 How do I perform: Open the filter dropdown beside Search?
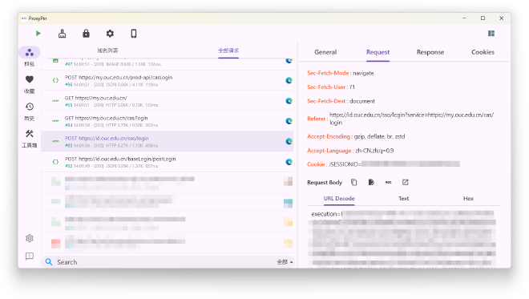click(x=285, y=262)
